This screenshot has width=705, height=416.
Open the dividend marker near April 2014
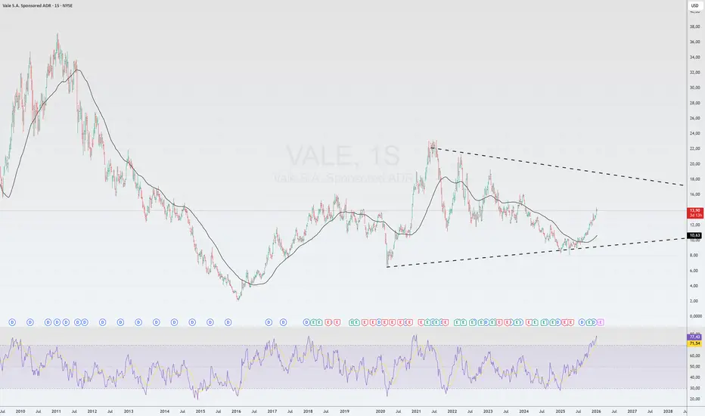click(175, 322)
